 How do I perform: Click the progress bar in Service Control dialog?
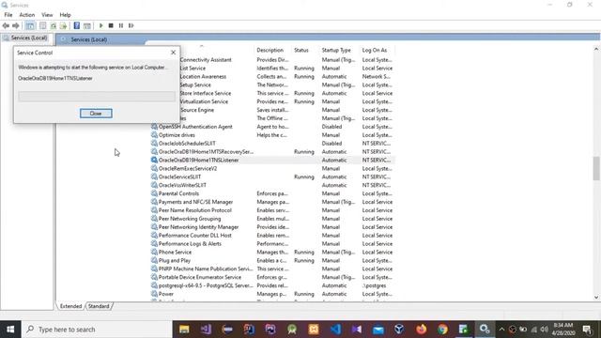coord(97,96)
